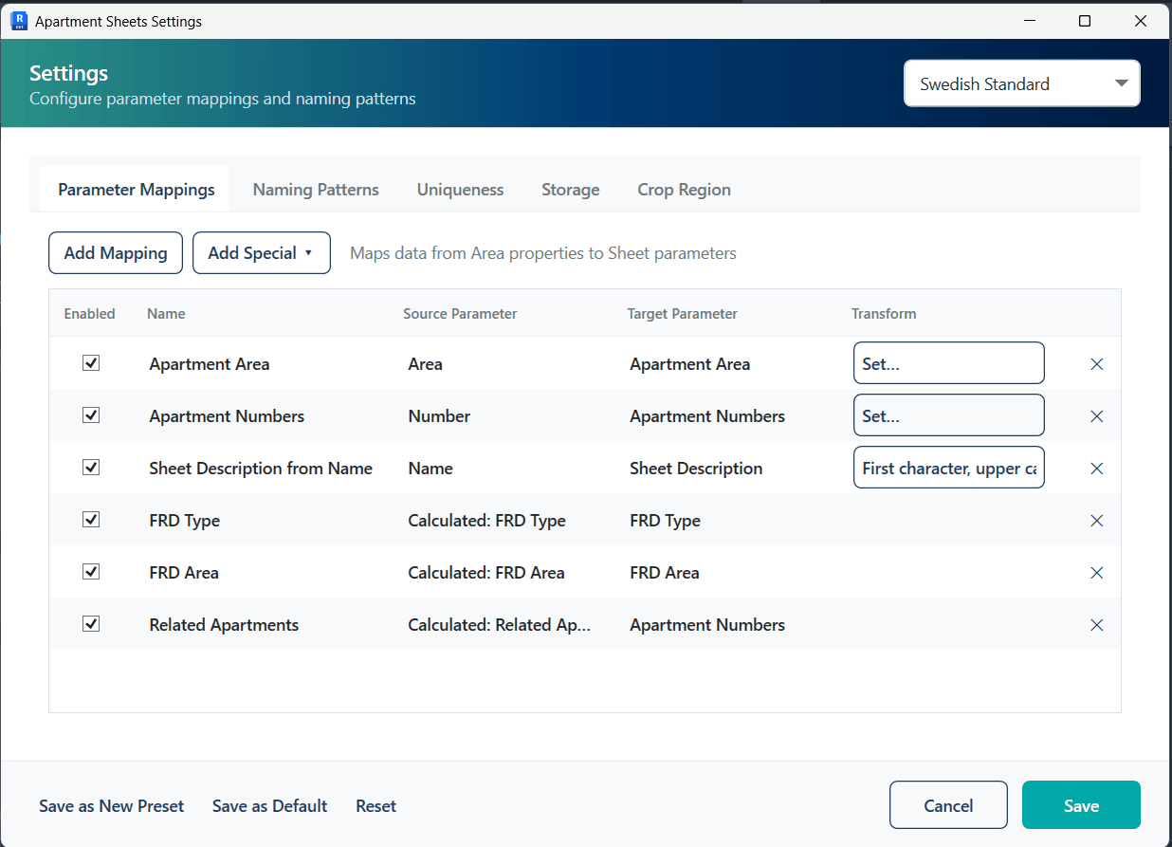Delete the Sheet Description from Name mapping
This screenshot has height=847, width=1172.
point(1097,469)
